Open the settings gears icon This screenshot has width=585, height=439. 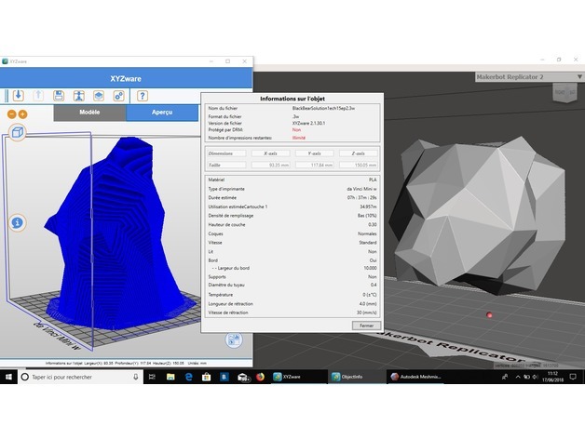click(118, 96)
